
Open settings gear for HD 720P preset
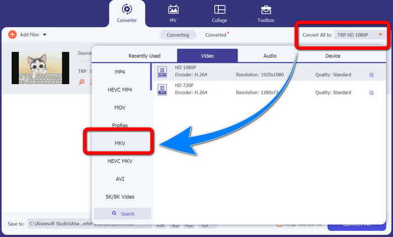371,92
